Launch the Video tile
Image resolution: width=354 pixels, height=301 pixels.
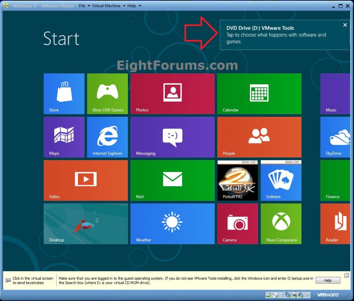pos(86,180)
